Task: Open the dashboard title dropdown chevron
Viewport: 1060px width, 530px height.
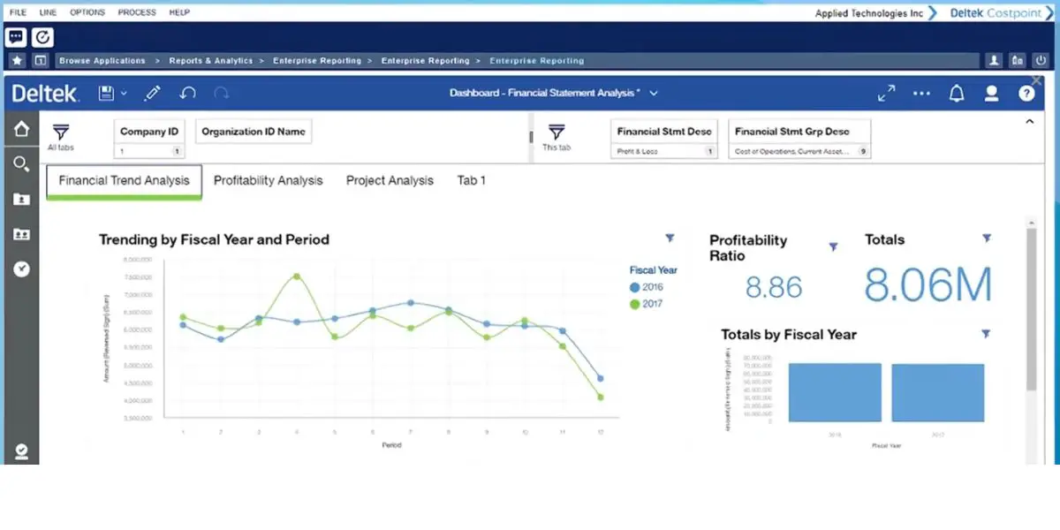Action: (x=654, y=94)
